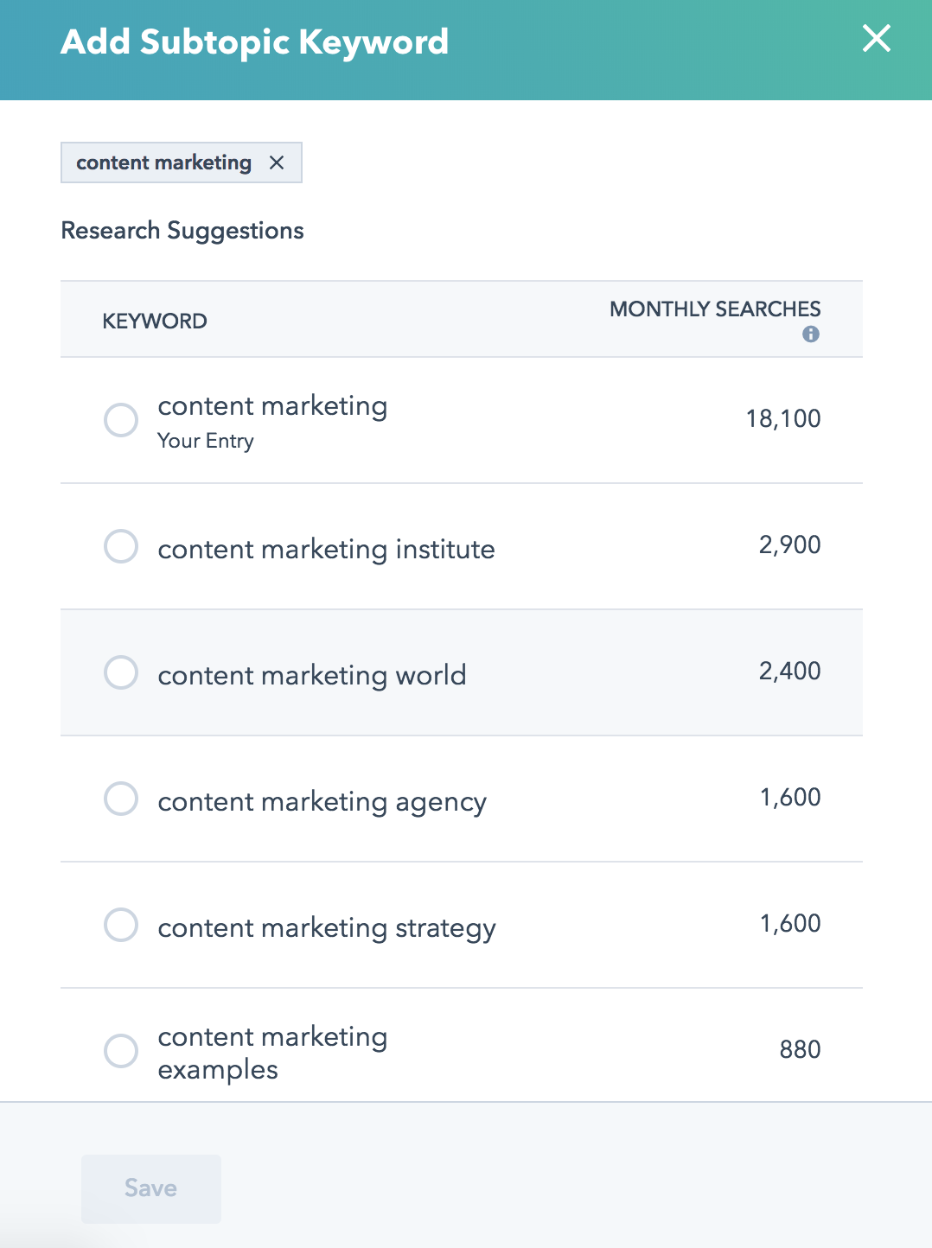
Task: Click the Monthly Searches info icon
Action: pyautogui.click(x=811, y=334)
